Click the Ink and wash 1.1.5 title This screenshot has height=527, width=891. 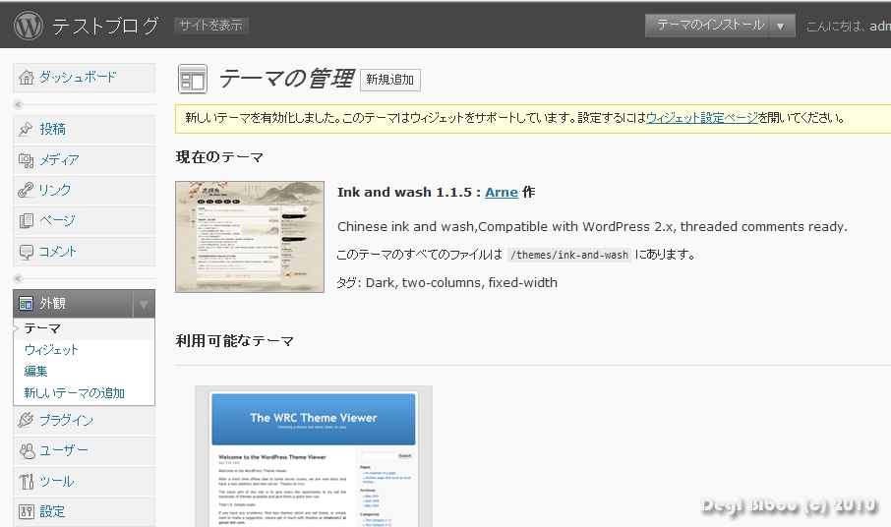(404, 193)
